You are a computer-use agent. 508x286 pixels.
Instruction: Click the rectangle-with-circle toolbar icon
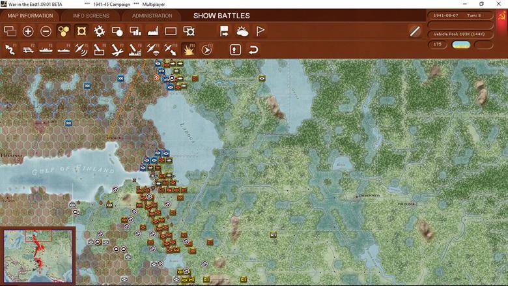click(117, 31)
